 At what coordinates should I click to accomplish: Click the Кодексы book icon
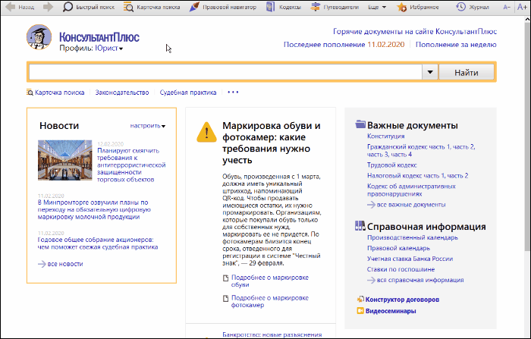click(270, 7)
